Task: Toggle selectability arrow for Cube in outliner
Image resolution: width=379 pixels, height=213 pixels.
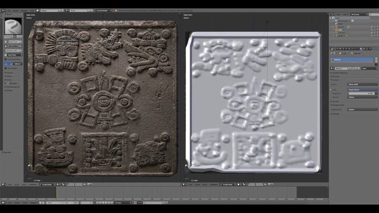Action: pos(375,30)
